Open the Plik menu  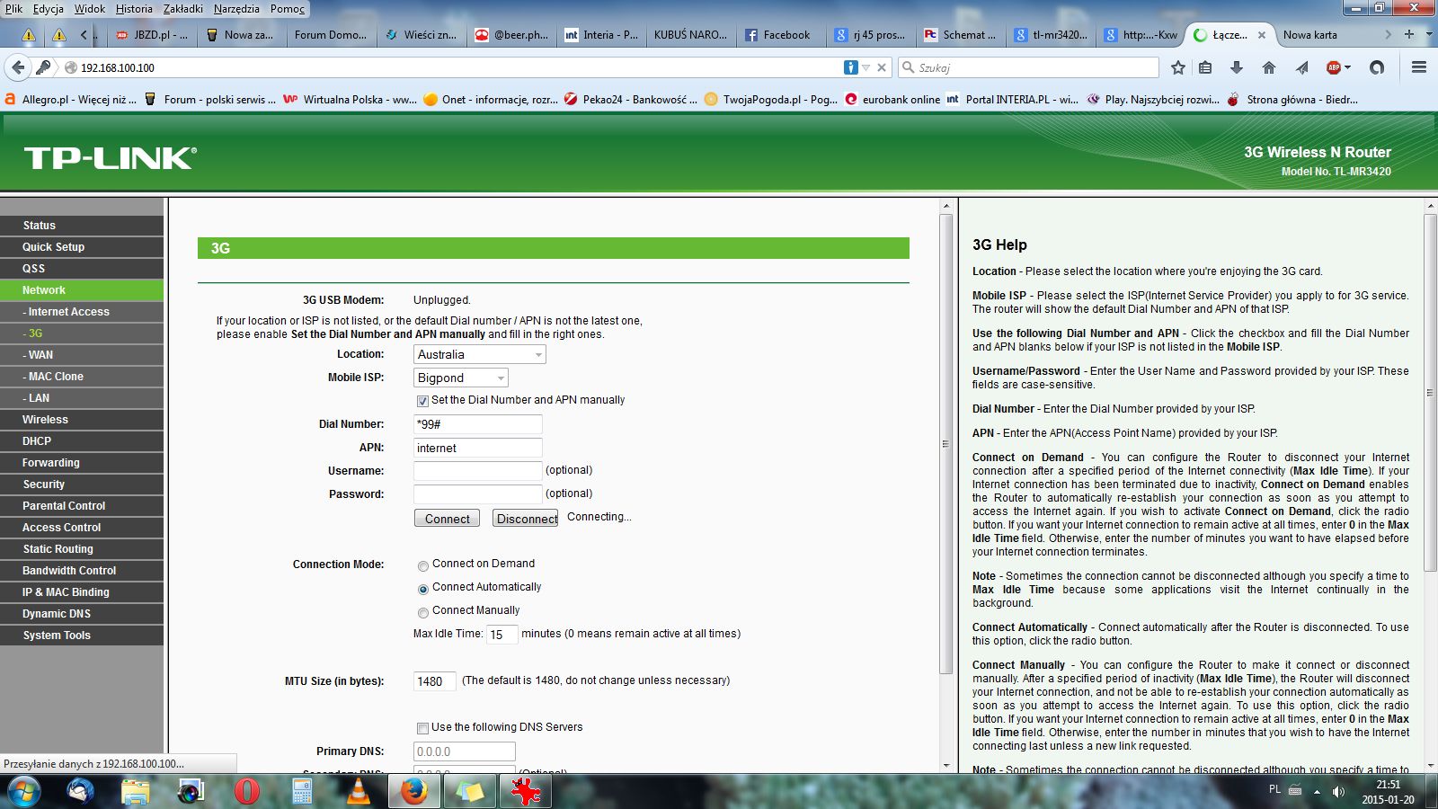pos(14,8)
